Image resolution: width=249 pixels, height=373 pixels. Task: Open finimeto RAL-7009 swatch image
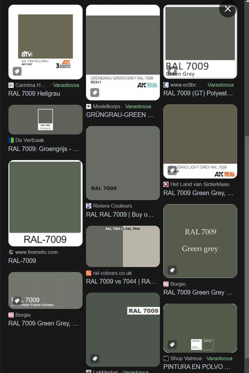(45, 203)
